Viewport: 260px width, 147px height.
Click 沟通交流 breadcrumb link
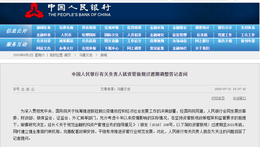[x=86, y=55]
